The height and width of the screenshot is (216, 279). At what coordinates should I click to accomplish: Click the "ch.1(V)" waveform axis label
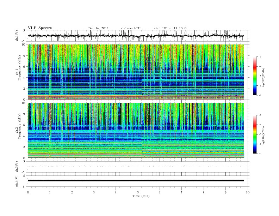click(17, 36)
